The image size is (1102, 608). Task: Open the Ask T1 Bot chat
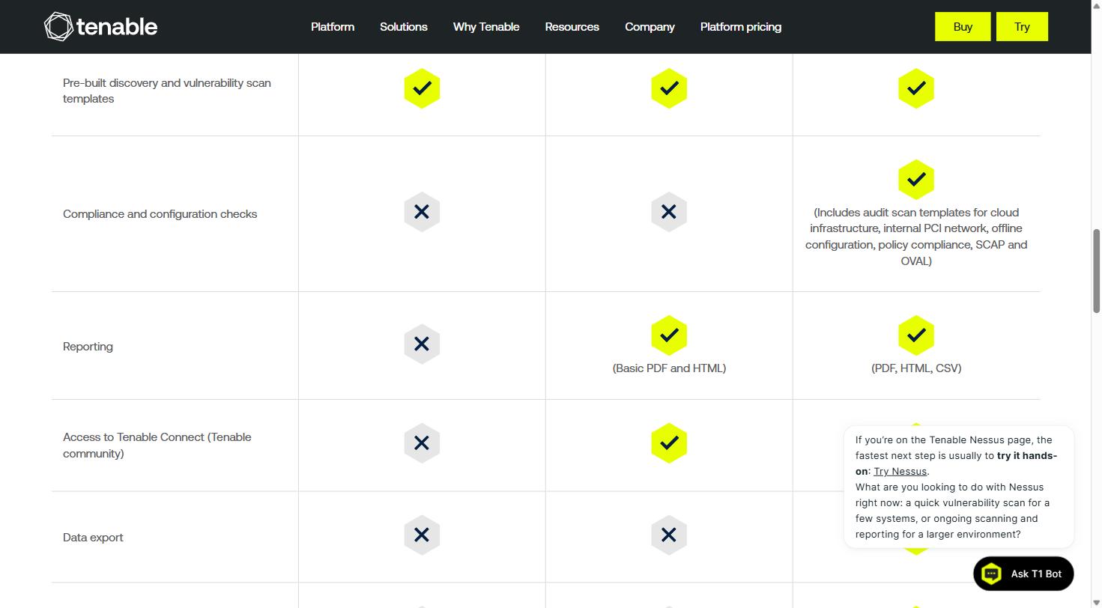tap(1023, 574)
